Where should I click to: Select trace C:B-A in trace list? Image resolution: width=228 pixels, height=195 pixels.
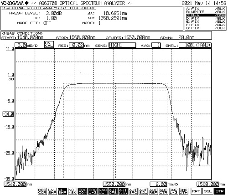coord(205,15)
